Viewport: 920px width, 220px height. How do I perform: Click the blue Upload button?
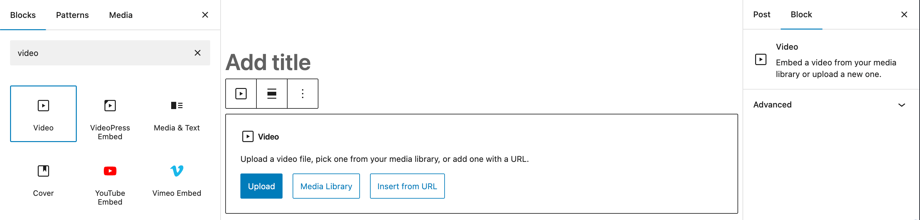(x=261, y=186)
